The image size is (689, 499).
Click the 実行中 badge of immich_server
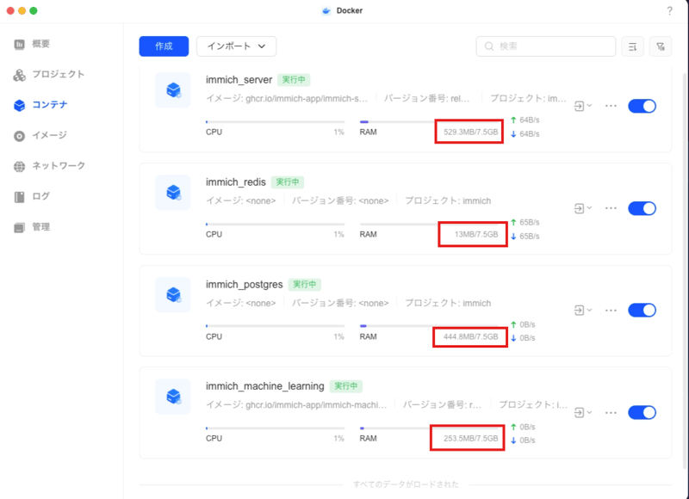point(294,80)
